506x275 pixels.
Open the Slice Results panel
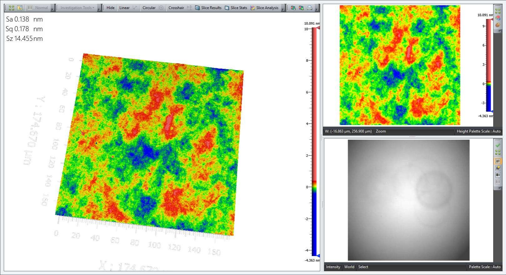[x=208, y=8]
